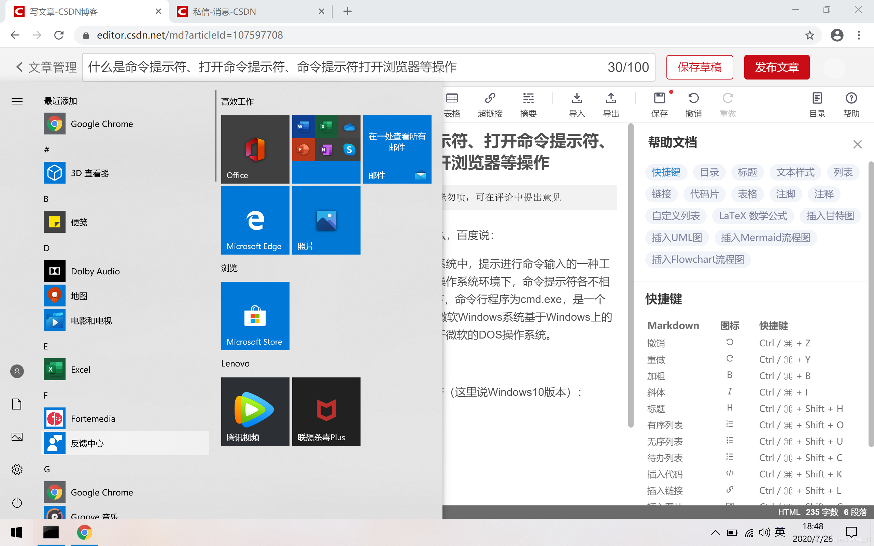Click the hyperlink (超链接) toolbar icon
Viewport: 874px width, 546px height.
click(x=490, y=98)
